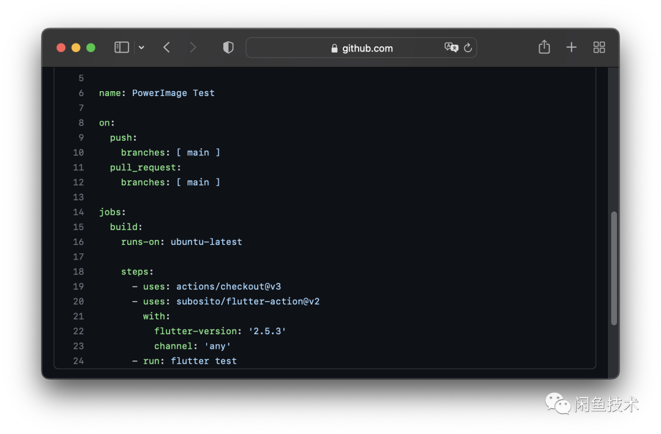Click 'subosito/flutter-action@v2' value
This screenshot has height=434, width=661.
(x=248, y=302)
